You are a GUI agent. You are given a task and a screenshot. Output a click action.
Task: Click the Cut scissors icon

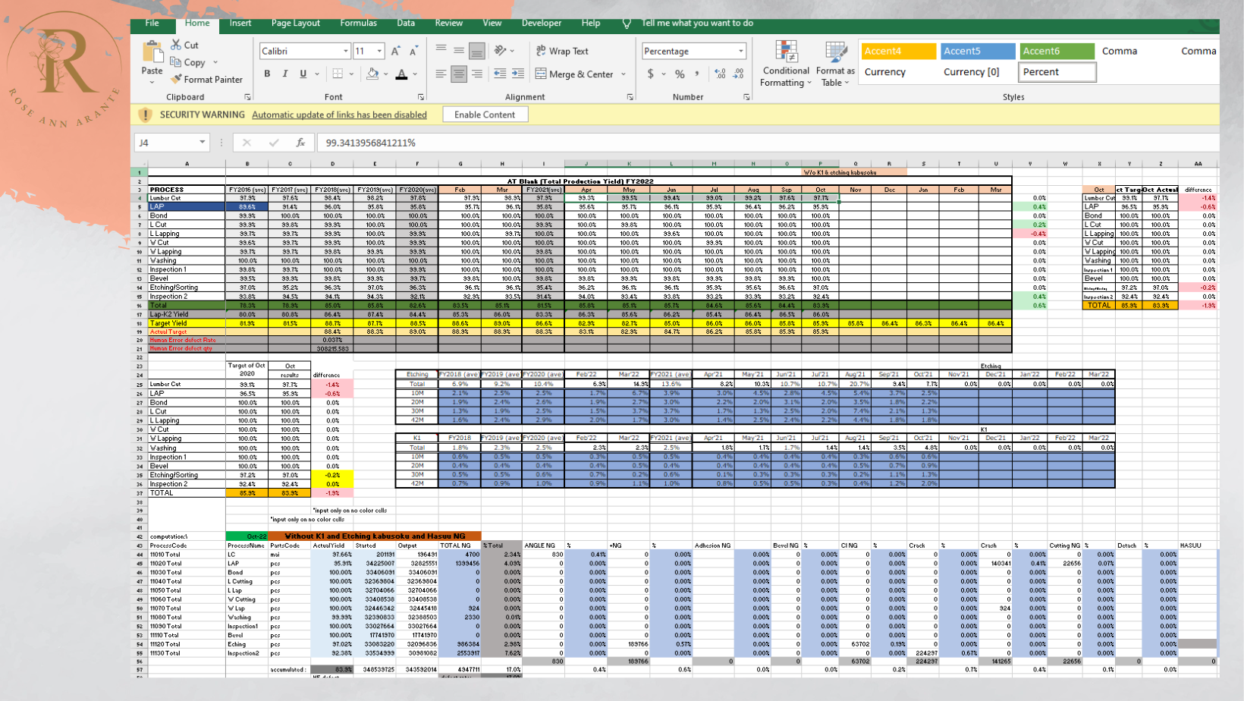click(x=176, y=45)
